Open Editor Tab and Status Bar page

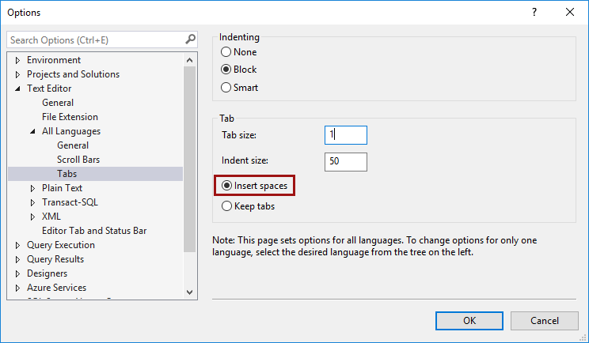coord(94,231)
